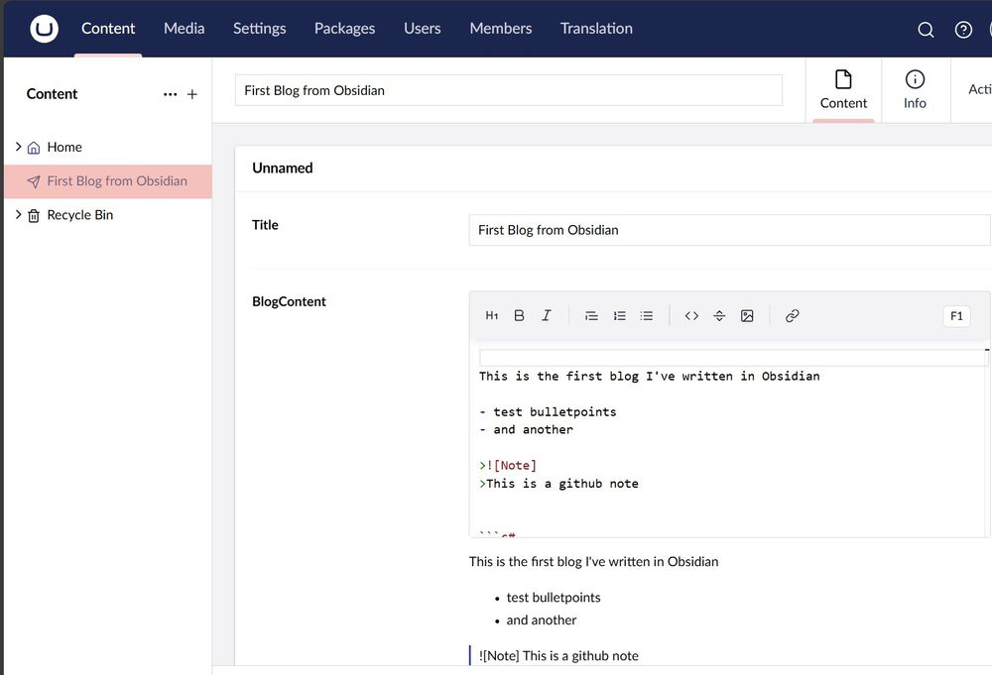992x675 pixels.
Task: Click the '>![Note]' line in the editor
Action: (508, 466)
